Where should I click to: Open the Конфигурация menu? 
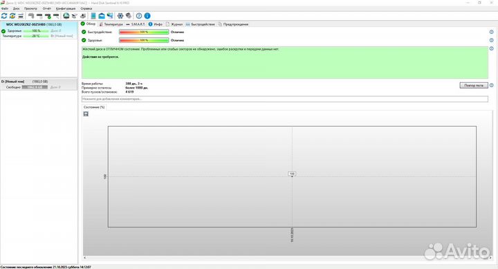click(66, 8)
